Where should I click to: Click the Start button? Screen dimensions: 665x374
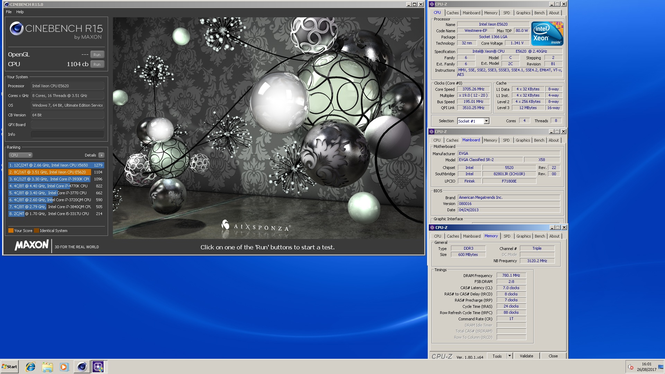point(9,366)
